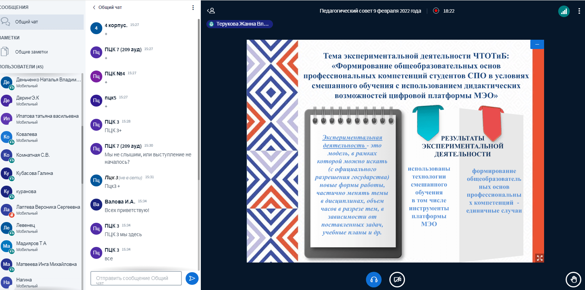The image size is (585, 290).
Task: Click title Педагогический совет 9 февраля 2022 года
Action: click(x=370, y=11)
